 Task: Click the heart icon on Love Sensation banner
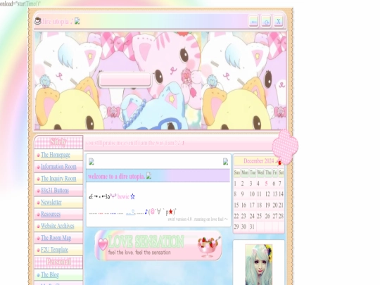click(103, 244)
